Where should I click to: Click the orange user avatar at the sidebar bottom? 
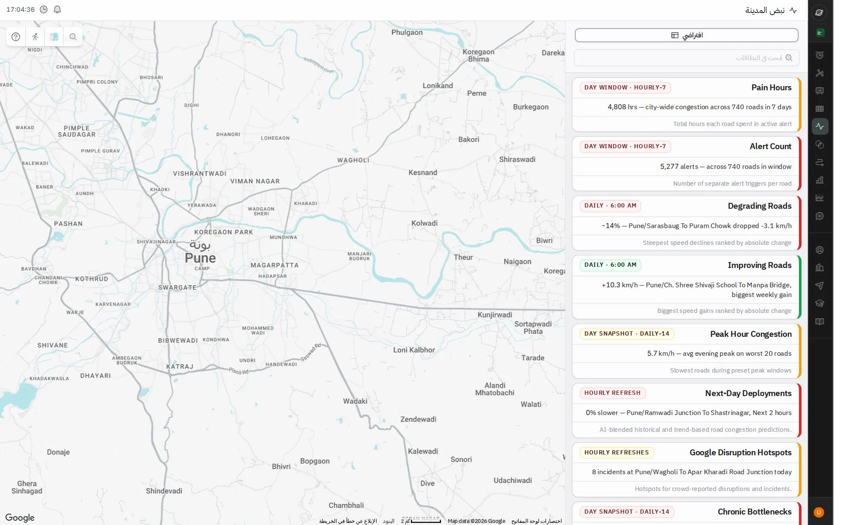click(818, 512)
